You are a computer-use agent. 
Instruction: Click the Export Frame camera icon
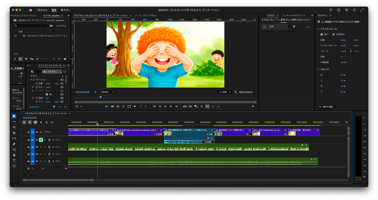coord(112,106)
